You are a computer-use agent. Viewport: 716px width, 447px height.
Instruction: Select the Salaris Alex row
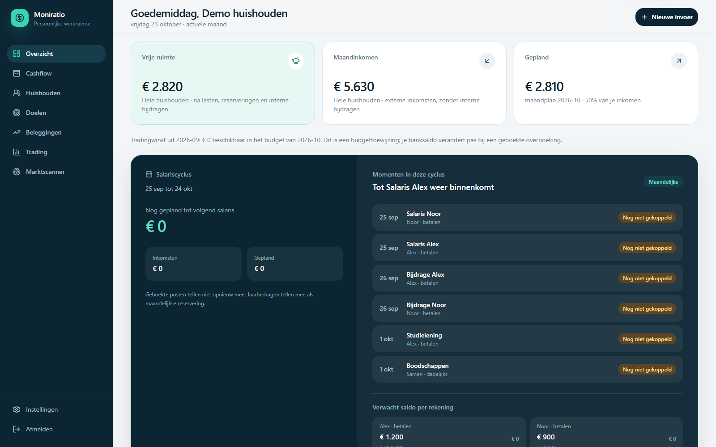point(528,248)
